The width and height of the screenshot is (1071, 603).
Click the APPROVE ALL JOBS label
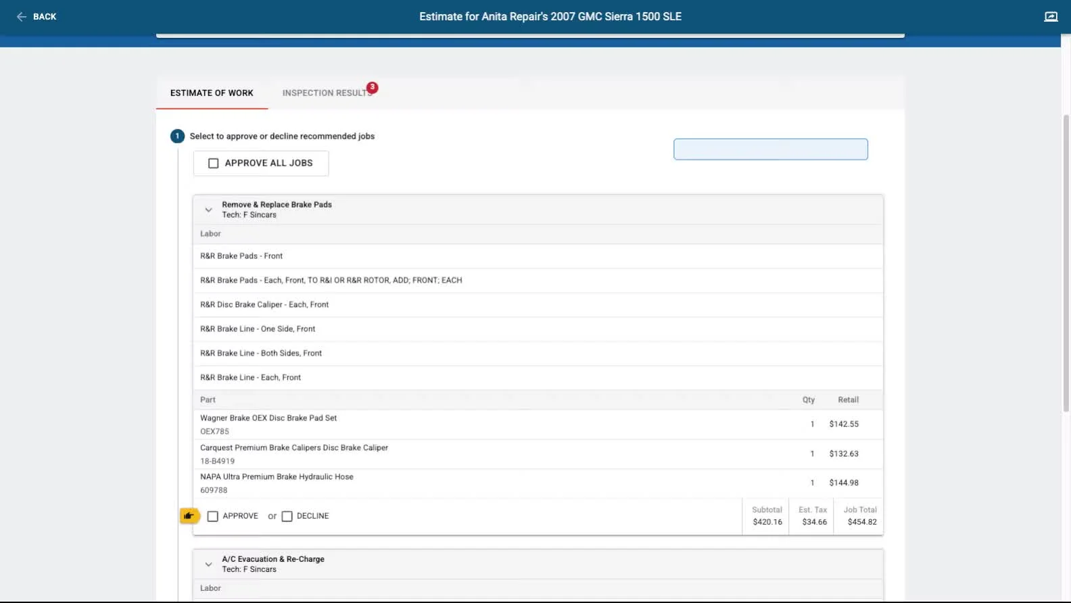[x=268, y=164]
